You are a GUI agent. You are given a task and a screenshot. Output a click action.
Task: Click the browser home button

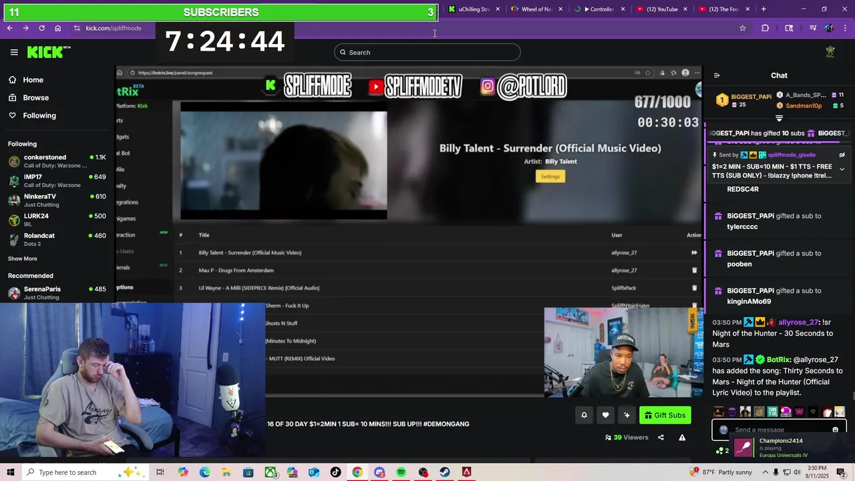click(57, 28)
